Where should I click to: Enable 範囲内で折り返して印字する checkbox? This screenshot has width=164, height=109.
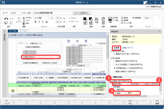[114, 54]
